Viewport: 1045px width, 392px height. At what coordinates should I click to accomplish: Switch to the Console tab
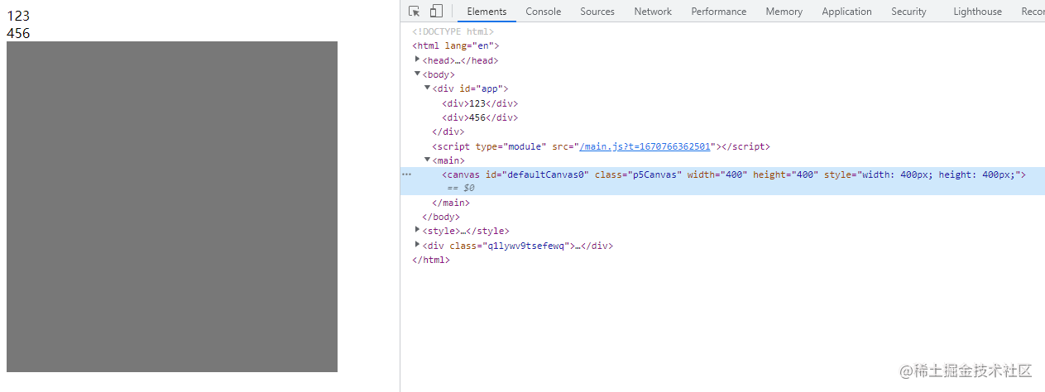(543, 12)
